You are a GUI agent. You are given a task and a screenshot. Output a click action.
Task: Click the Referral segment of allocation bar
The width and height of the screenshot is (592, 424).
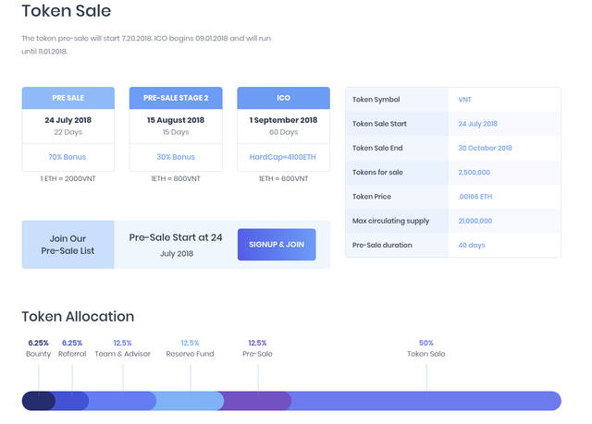(x=72, y=400)
